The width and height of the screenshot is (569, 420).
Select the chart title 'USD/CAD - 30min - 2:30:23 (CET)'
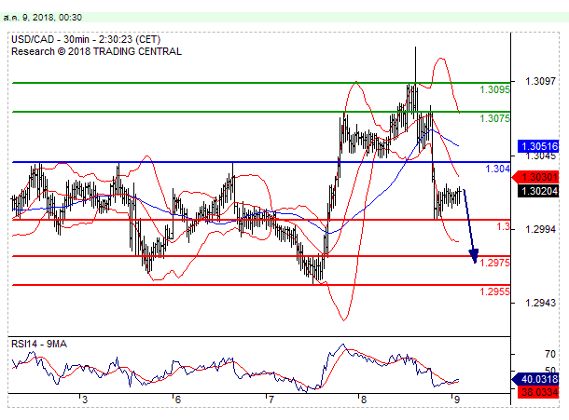click(86, 39)
